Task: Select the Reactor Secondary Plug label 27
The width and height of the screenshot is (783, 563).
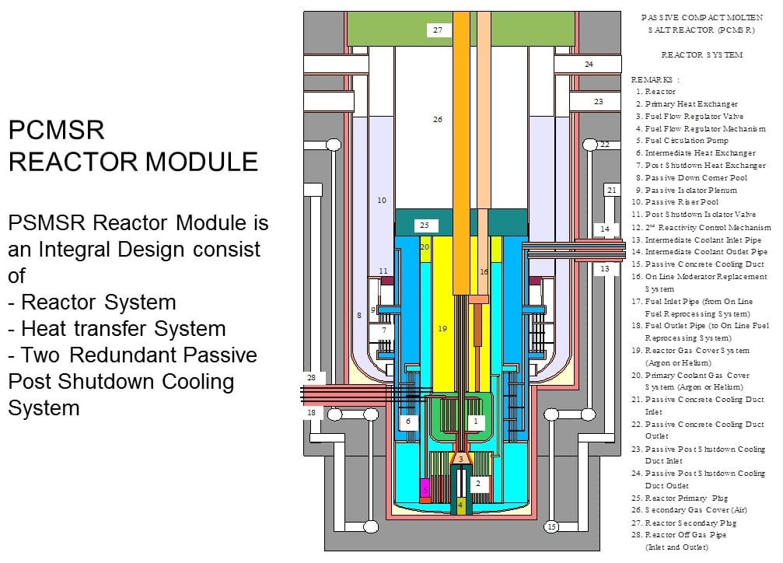Action: tap(437, 29)
